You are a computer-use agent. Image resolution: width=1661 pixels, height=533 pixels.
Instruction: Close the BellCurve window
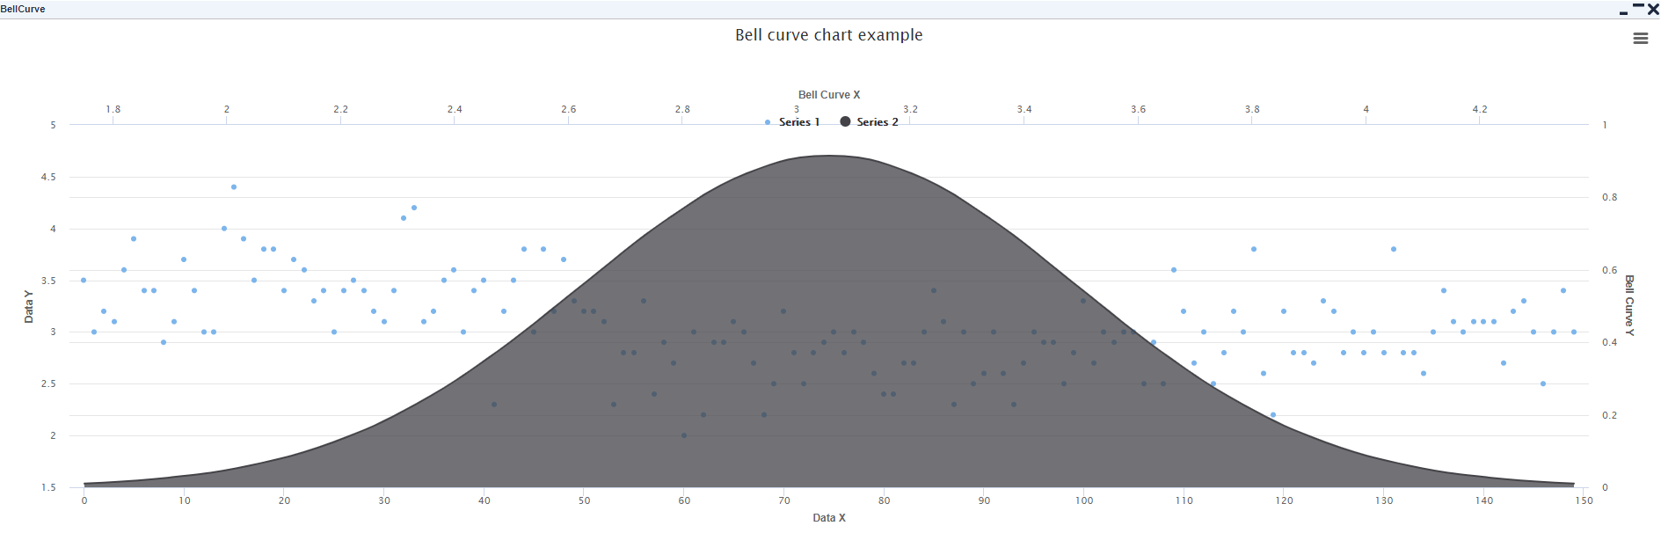(x=1653, y=10)
